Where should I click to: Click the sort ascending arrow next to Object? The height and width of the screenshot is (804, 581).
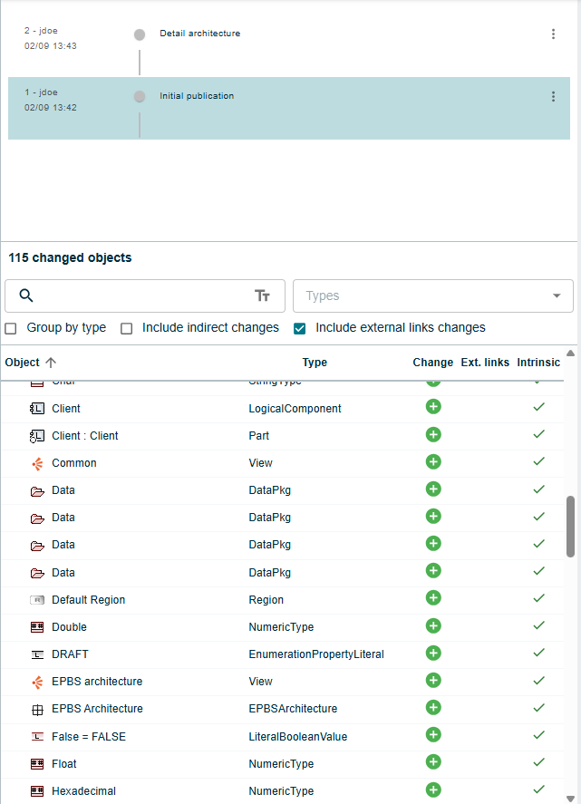(x=51, y=363)
